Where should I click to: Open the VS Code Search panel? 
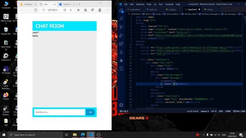point(121,19)
